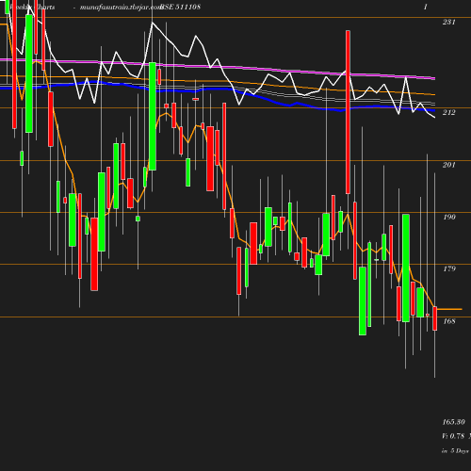
Task: Click the 212 price axis label
Action: tap(448, 112)
